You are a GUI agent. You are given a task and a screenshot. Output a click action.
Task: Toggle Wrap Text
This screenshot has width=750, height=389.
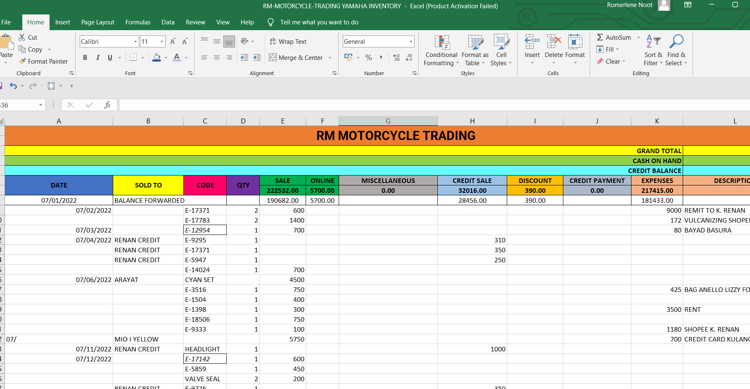[288, 41]
